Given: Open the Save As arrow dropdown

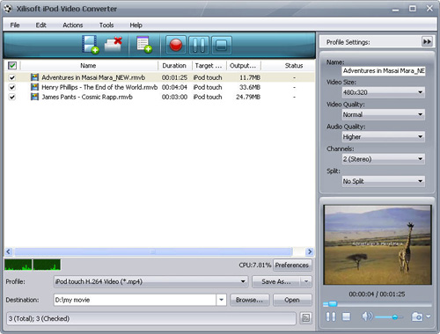Looking at the screenshot, I should (306, 281).
